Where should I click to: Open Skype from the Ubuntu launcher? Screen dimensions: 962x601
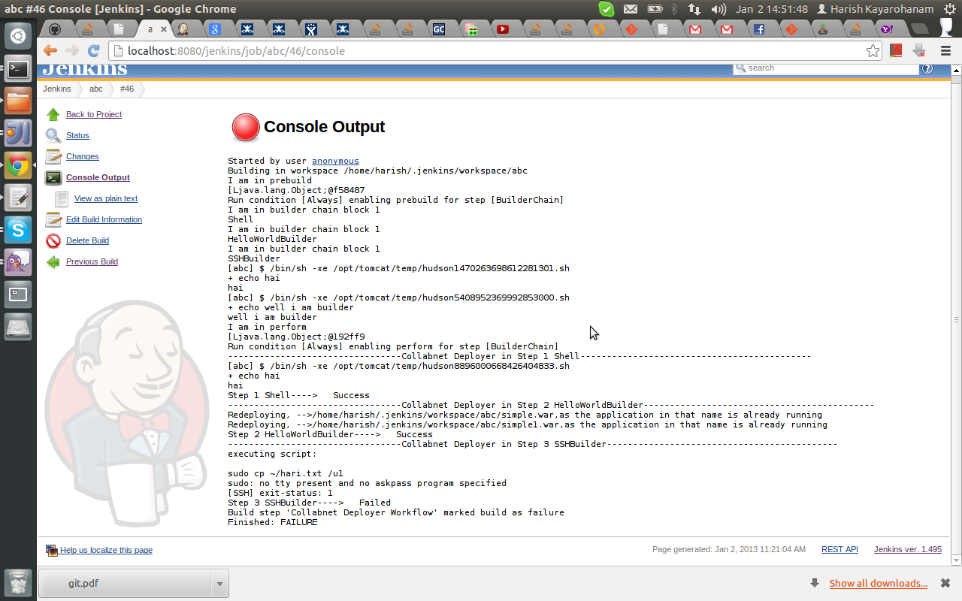click(x=18, y=229)
